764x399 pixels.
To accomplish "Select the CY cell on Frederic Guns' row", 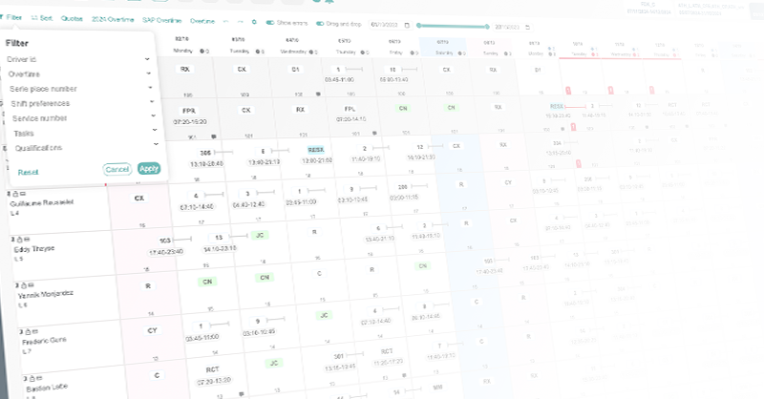I will pos(152,330).
